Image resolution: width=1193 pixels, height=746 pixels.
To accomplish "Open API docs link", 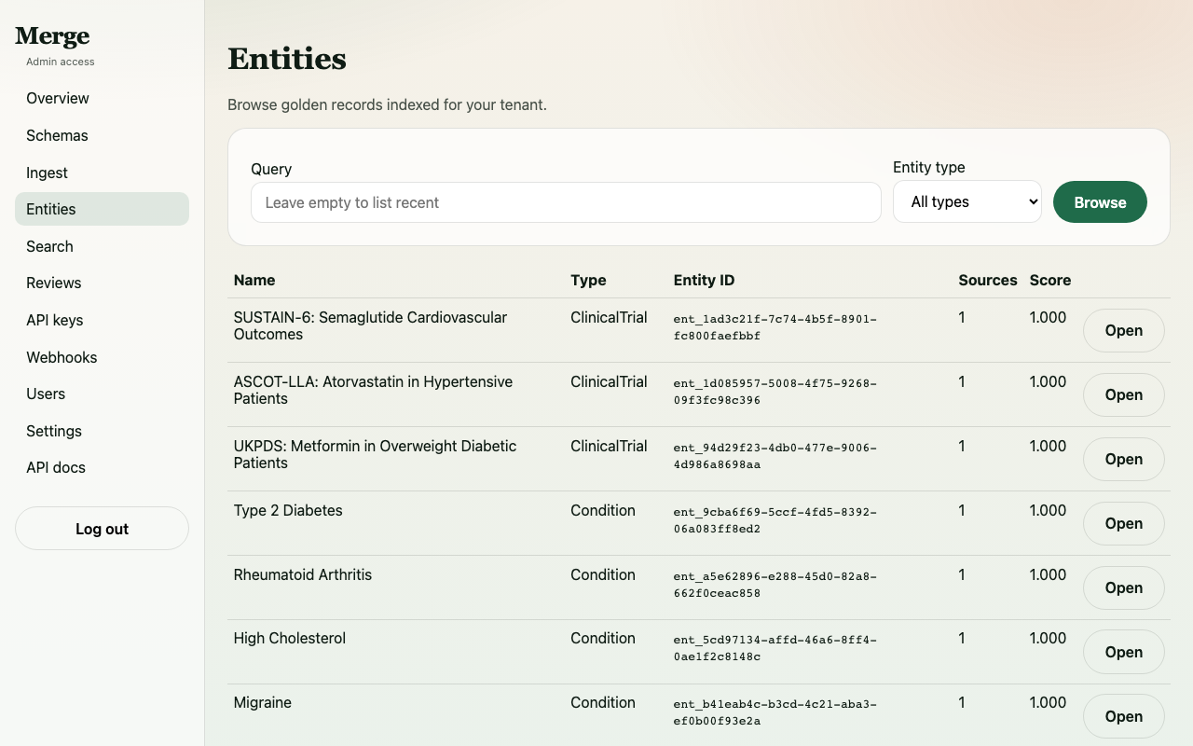I will coord(102,467).
